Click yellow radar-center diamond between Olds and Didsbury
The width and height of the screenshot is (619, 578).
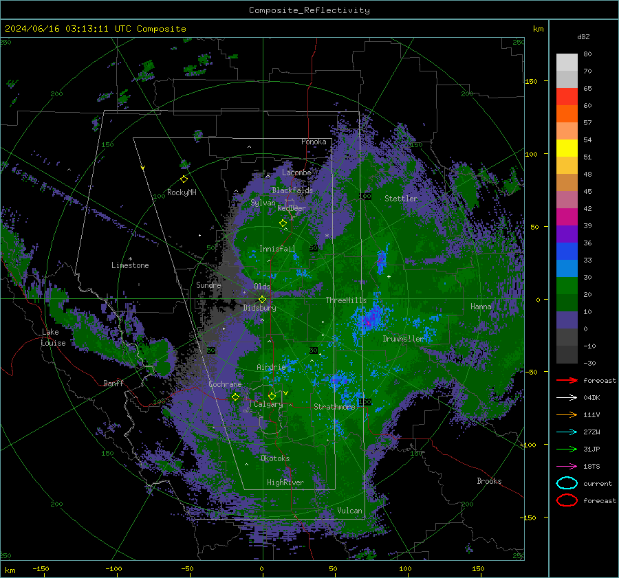262,299
